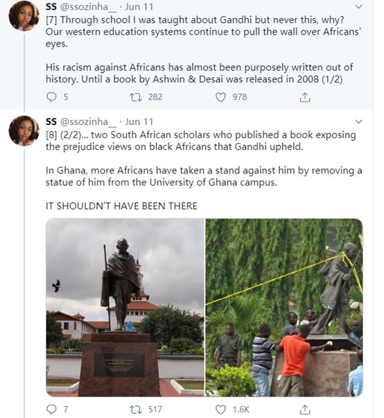Open the Jun 11 timestamp on tweet [7]
384x418 pixels.
tap(139, 7)
